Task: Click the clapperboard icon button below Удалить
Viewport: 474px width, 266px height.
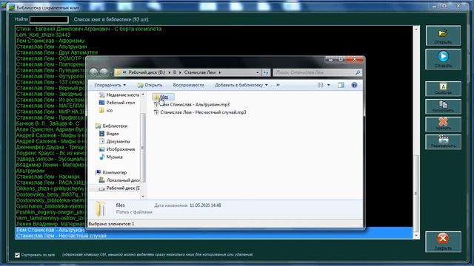Action: (443, 142)
